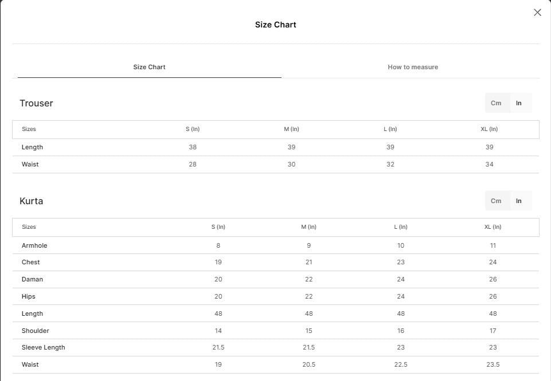Switch to the How to measure tab
Image resolution: width=551 pixels, height=381 pixels.
click(413, 67)
